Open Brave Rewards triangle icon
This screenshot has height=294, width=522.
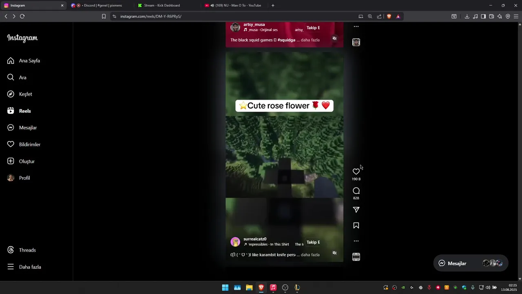click(x=398, y=16)
